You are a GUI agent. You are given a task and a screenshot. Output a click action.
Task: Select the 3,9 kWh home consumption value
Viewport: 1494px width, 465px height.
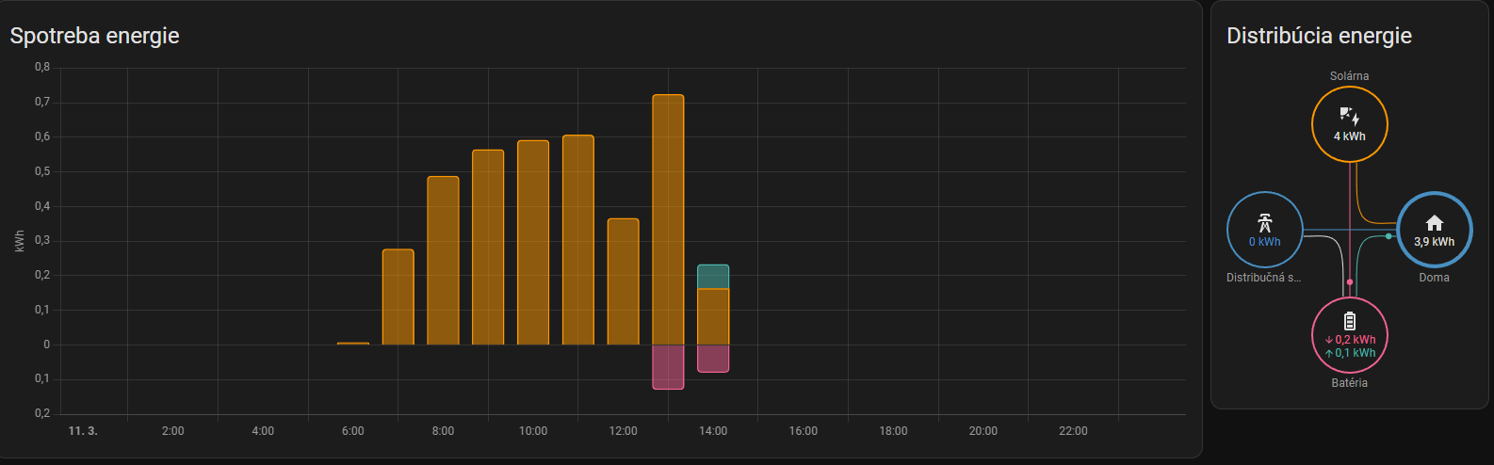(x=1434, y=242)
